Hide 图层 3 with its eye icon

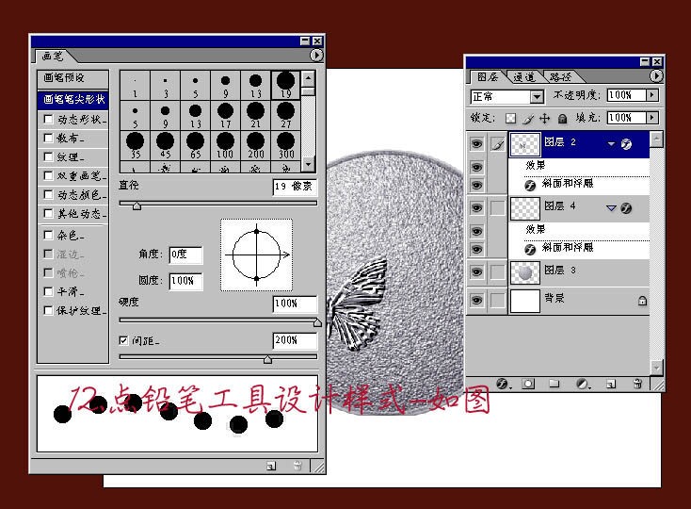coord(476,272)
